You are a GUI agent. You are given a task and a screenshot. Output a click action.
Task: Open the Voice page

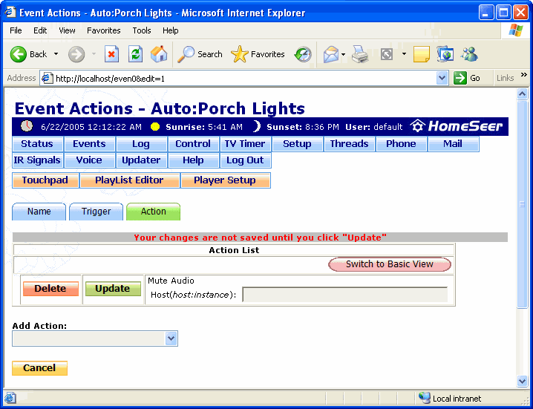point(89,160)
